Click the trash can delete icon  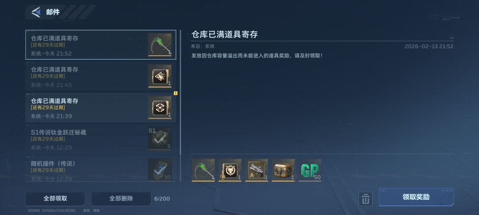365,199
